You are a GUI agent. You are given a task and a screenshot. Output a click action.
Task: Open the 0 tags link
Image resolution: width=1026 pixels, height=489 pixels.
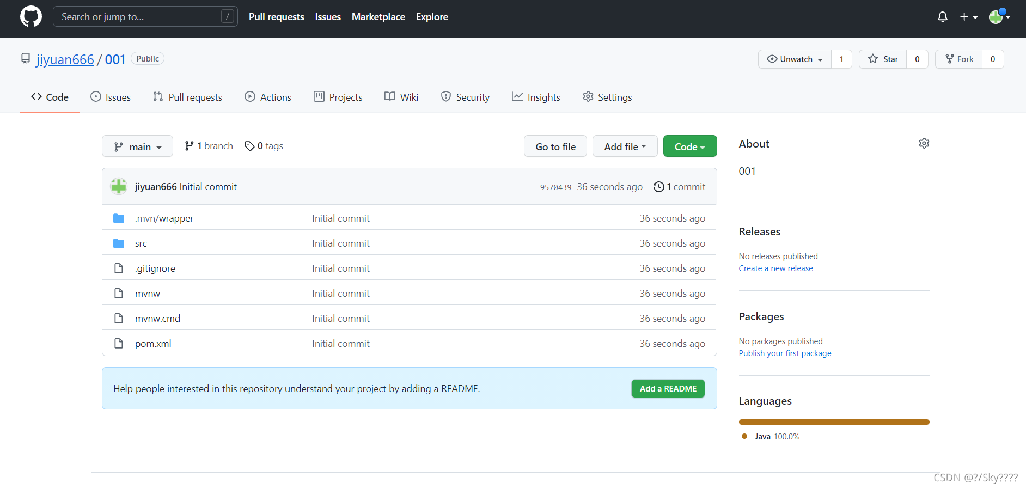[x=264, y=146]
